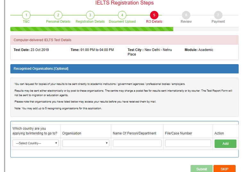This screenshot has width=242, height=172.
Task: Click the 'Which country are you applying' header
Action: point(35,131)
